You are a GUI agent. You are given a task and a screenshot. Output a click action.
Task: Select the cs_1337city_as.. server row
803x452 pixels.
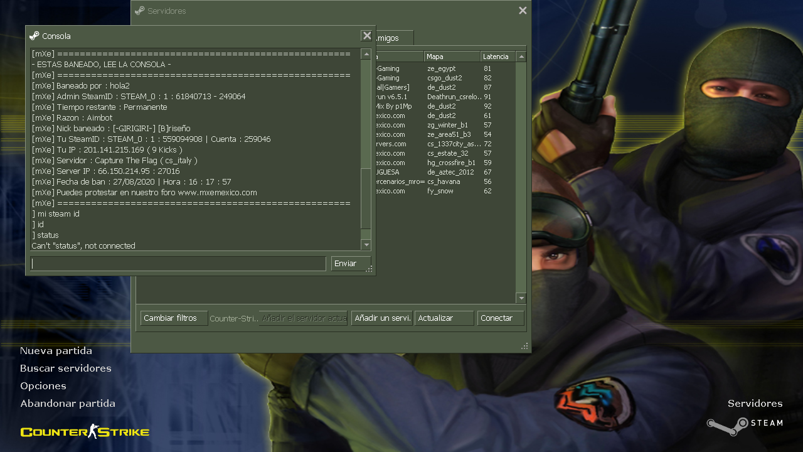445,144
